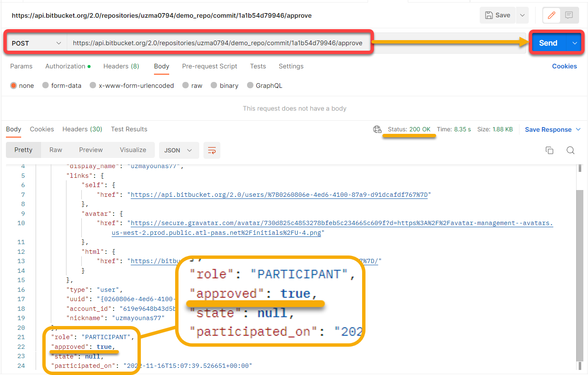Open the secure.gravatar.com avatar link
The width and height of the screenshot is (588, 375).
pyautogui.click(x=332, y=228)
